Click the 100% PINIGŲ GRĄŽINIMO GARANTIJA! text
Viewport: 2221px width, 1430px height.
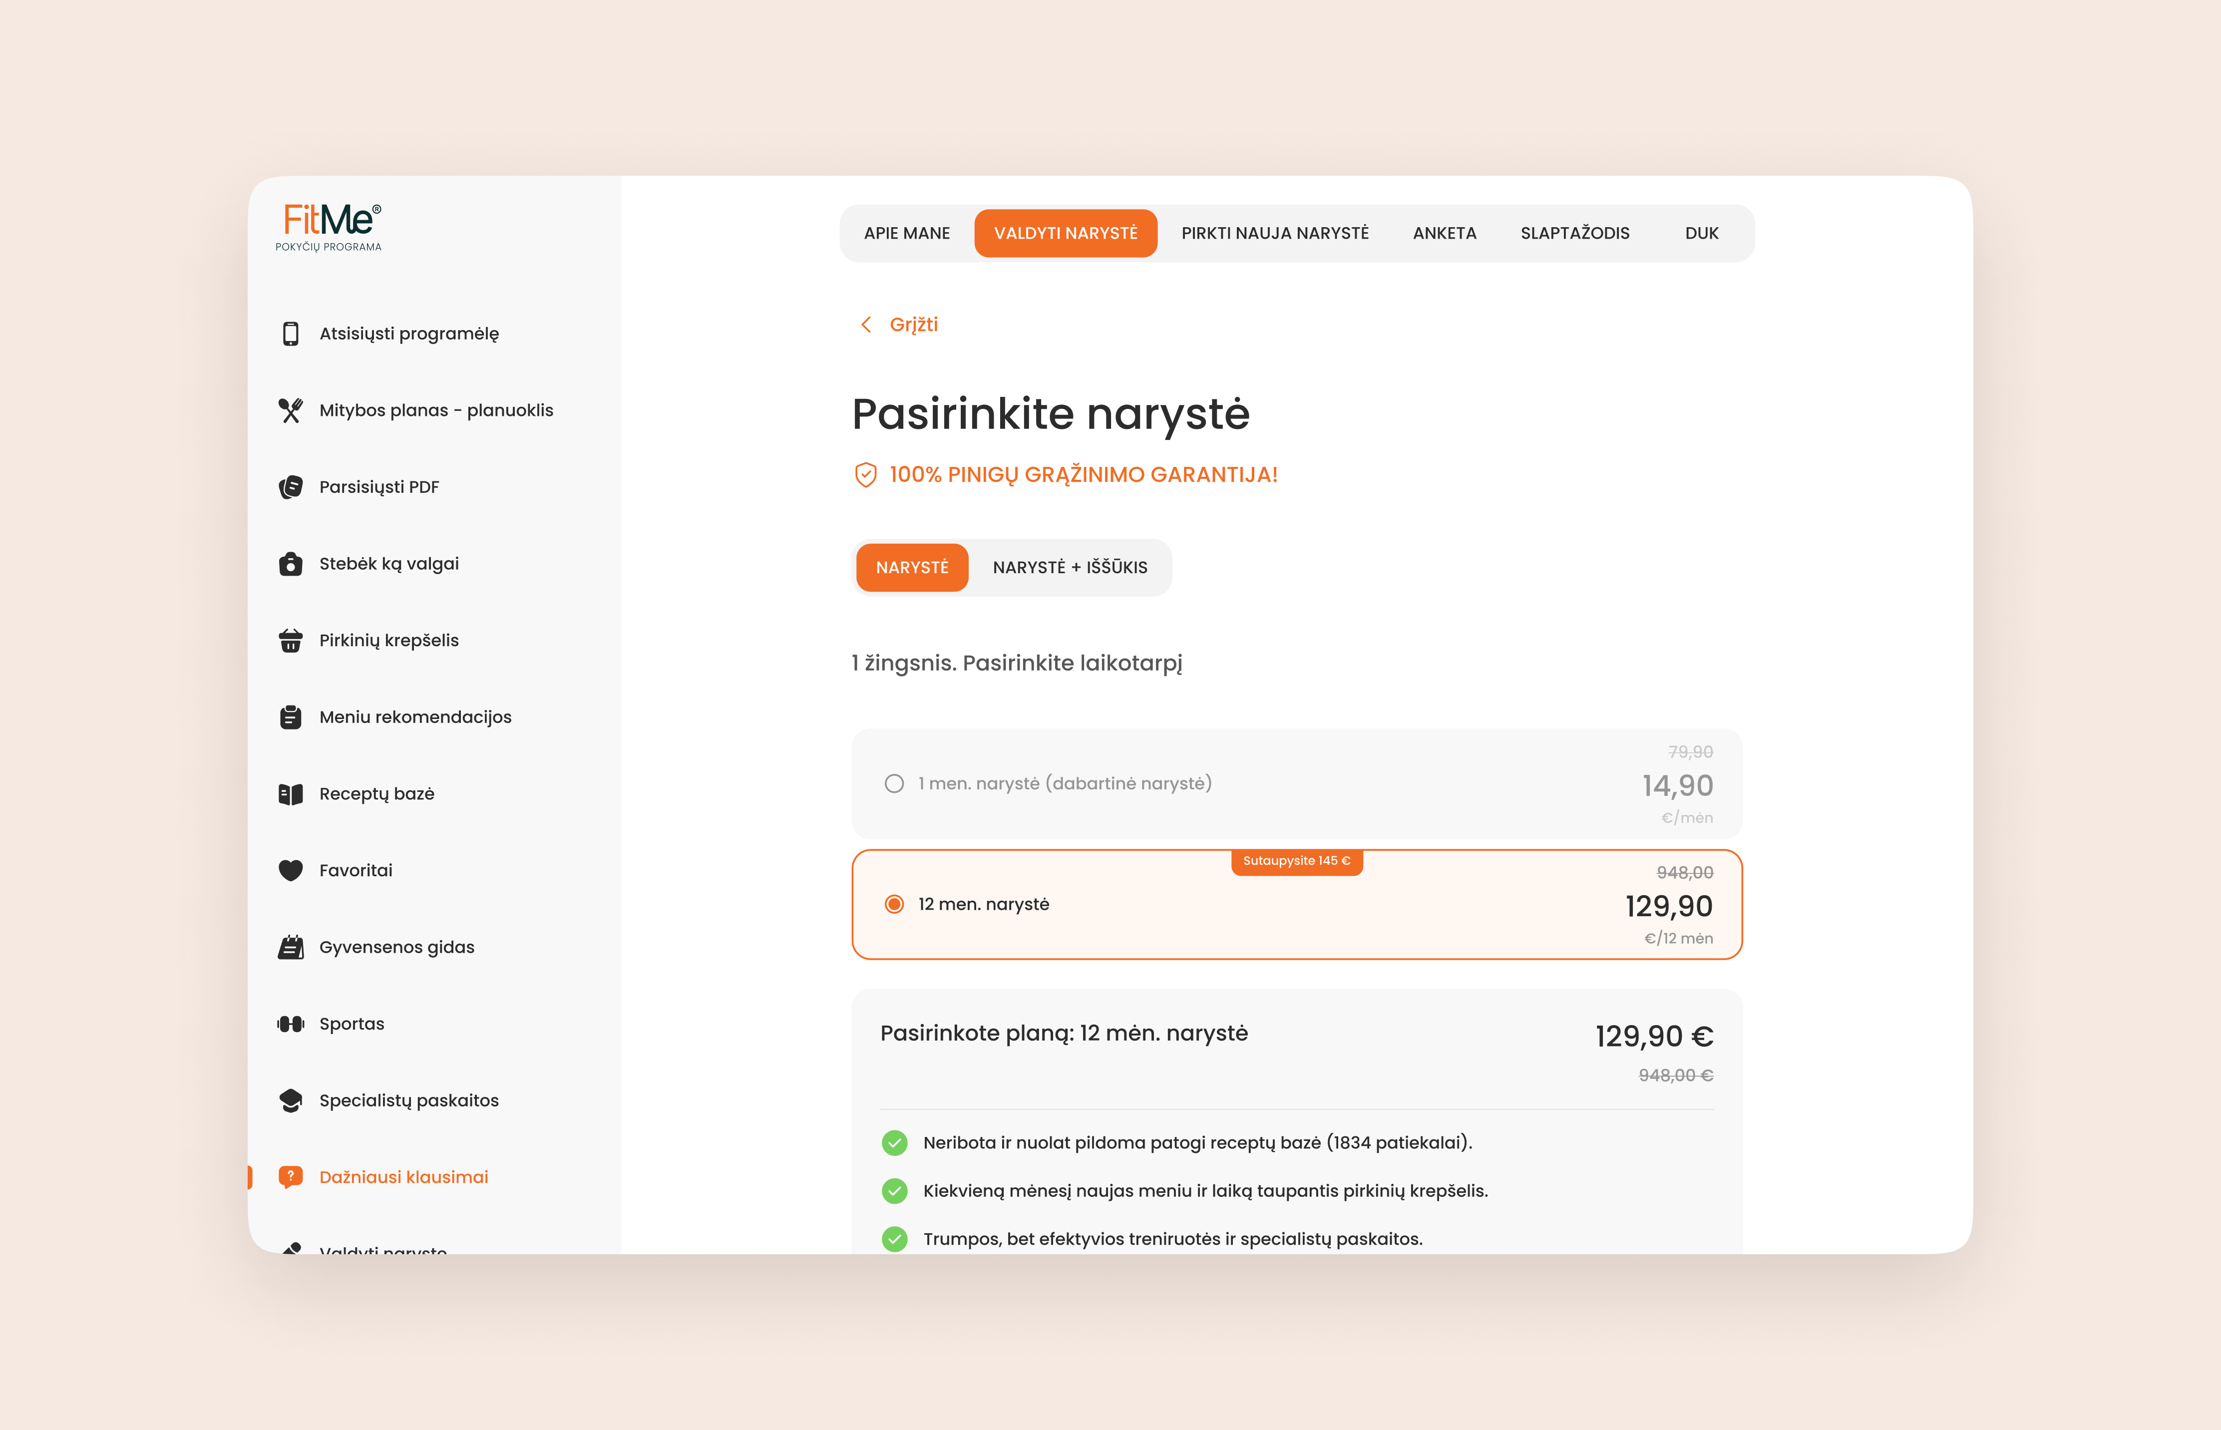1084,474
